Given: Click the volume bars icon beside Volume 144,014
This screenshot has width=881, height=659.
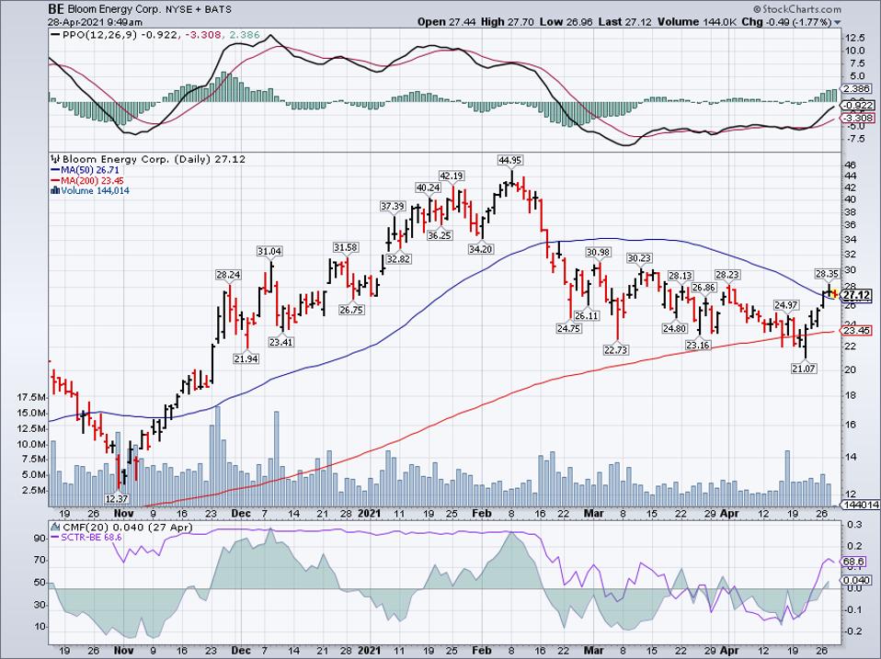Looking at the screenshot, I should coord(55,190).
